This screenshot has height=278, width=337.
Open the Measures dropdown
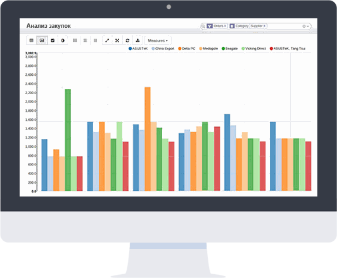tap(158, 40)
